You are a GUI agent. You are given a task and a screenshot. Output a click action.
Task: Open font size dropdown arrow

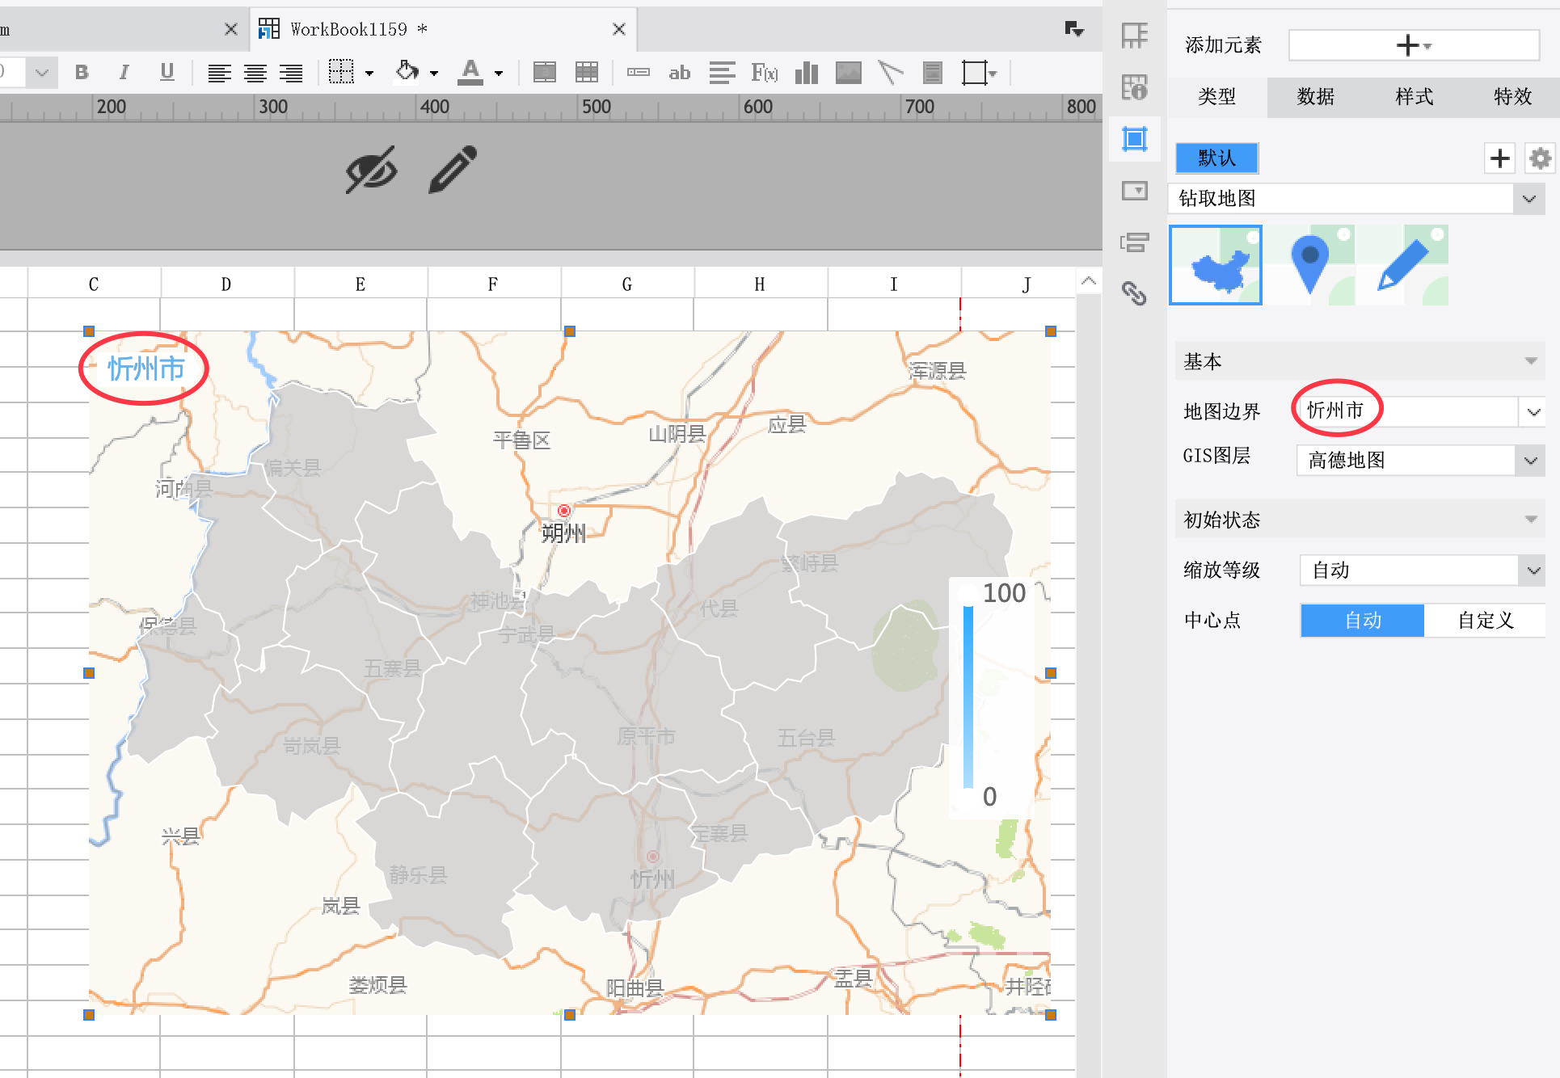point(42,73)
